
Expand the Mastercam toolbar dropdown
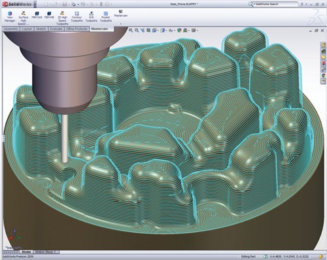click(121, 24)
